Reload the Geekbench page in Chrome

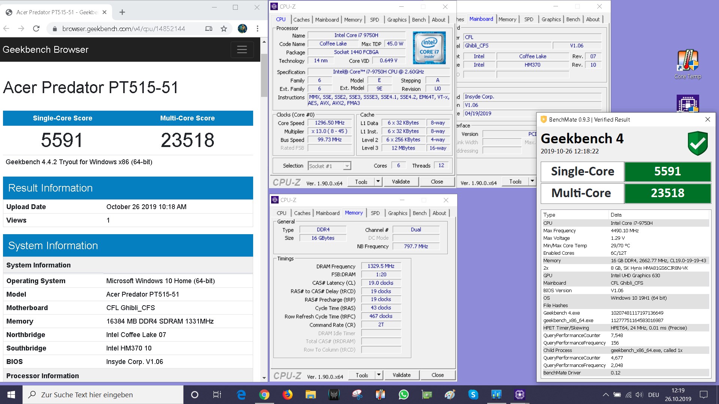(36, 28)
